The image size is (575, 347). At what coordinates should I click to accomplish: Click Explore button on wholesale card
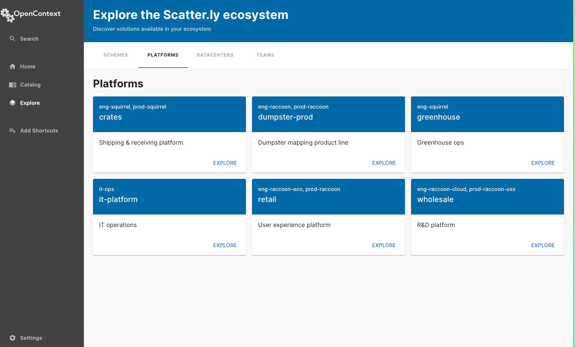point(543,245)
